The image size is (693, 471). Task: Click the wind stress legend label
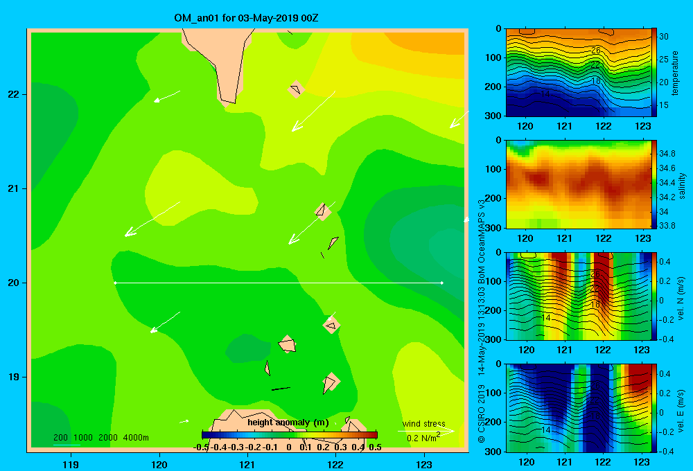(424, 423)
